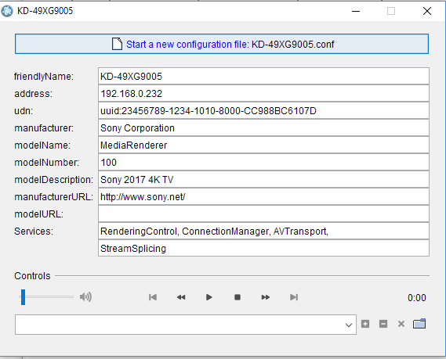The image size is (446, 359).
Task: Click Start a new configuration file button
Action: click(222, 44)
